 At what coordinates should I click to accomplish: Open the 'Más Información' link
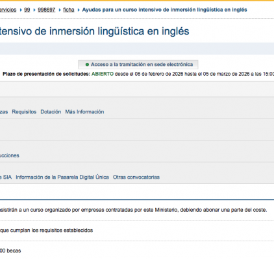(84, 112)
